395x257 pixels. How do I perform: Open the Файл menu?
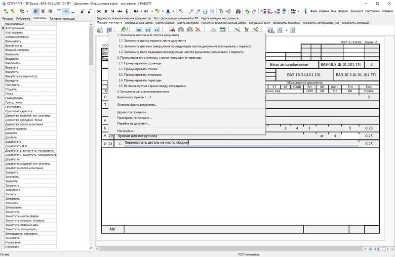(314, 11)
